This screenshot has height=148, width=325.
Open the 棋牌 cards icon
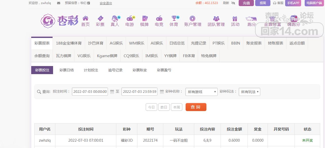(x=144, y=18)
